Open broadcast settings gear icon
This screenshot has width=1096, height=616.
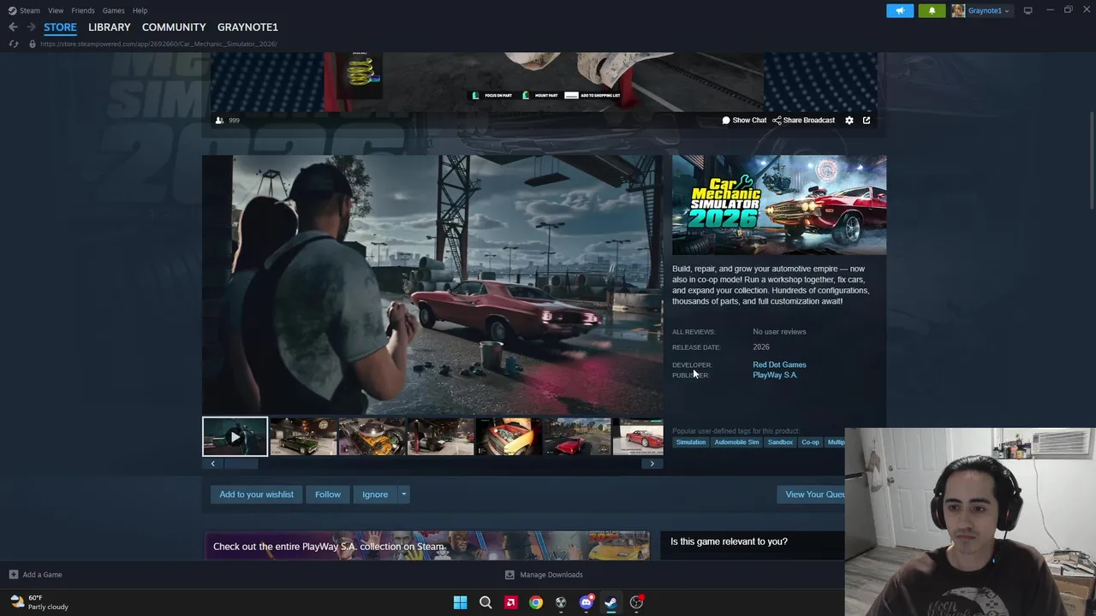coord(849,121)
